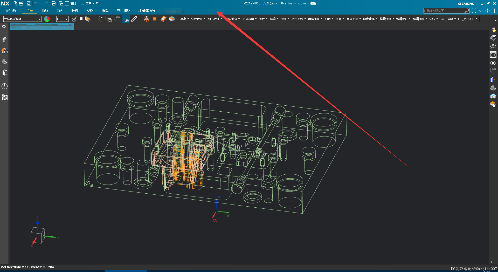Expand the 修剪 dropdown
This screenshot has height=272, width=498.
click(274, 19)
